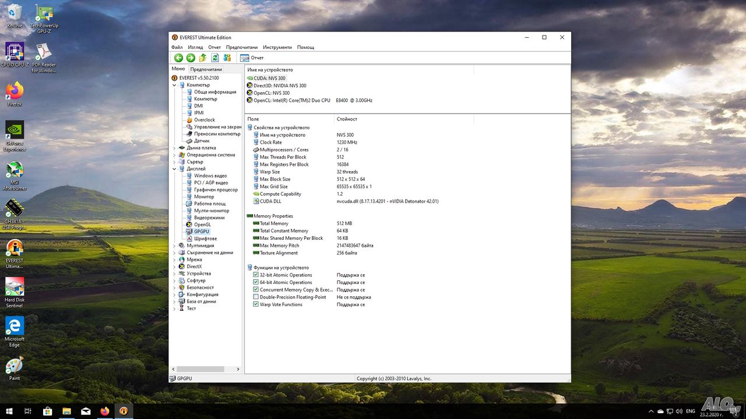Viewport: 746px width, 419px height.
Task: Open the CH341A USB Programmer desktop icon
Action: [x=15, y=215]
